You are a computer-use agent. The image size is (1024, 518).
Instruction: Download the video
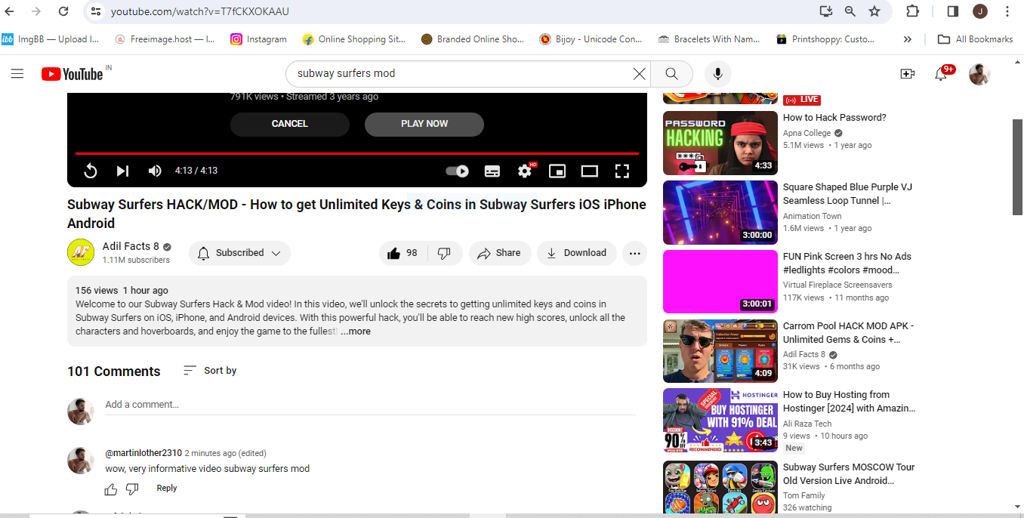click(577, 253)
